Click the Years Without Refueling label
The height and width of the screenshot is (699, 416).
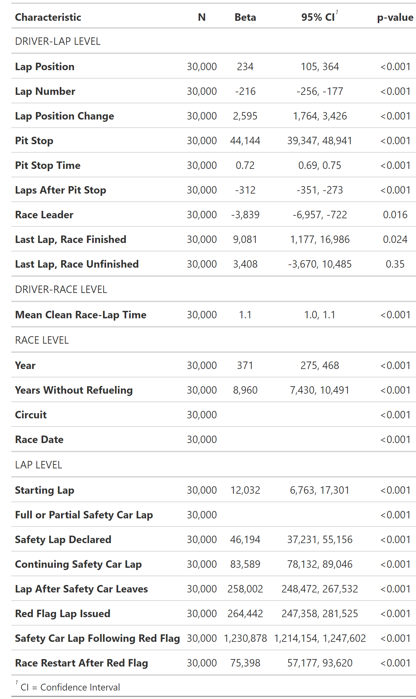(x=74, y=390)
